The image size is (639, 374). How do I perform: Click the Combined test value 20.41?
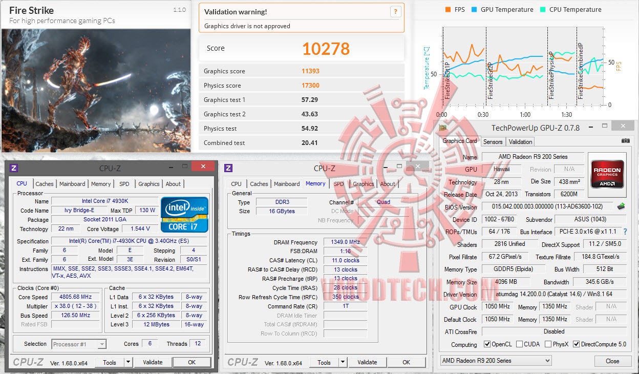click(310, 143)
